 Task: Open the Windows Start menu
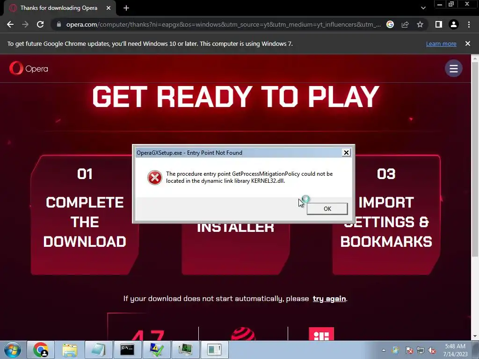13,350
